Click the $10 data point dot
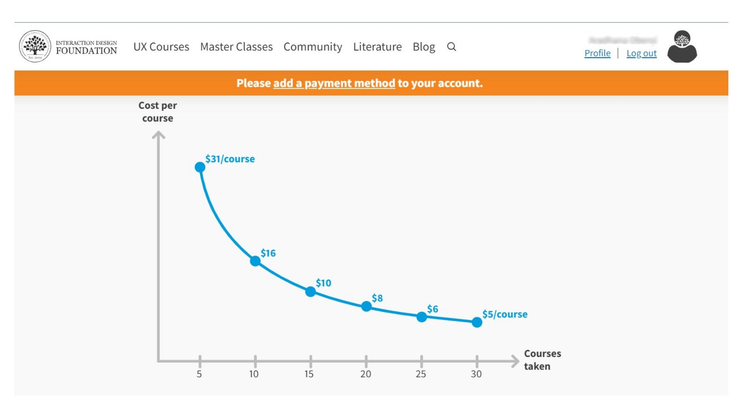Viewport: 743px width, 418px height. pos(310,291)
